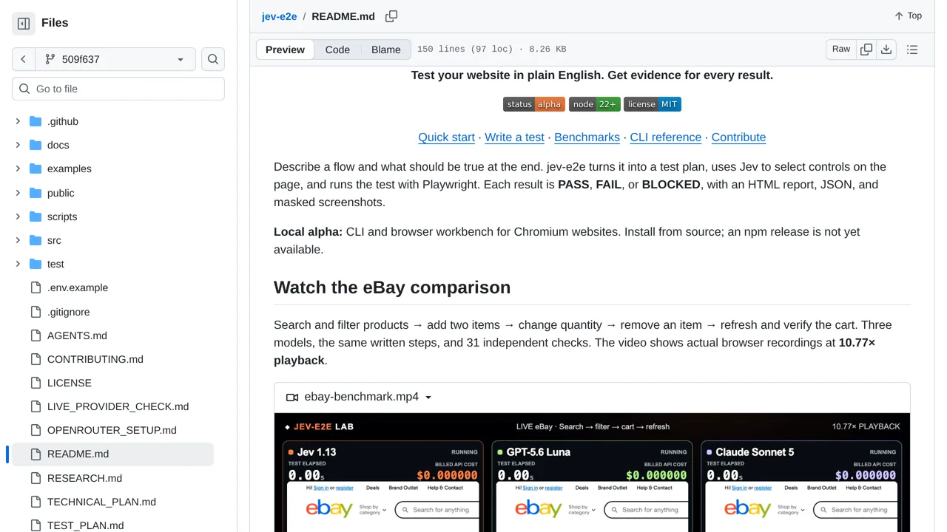Image resolution: width=947 pixels, height=532 pixels.
Task: Expand the public folder chevron
Action: point(18,193)
